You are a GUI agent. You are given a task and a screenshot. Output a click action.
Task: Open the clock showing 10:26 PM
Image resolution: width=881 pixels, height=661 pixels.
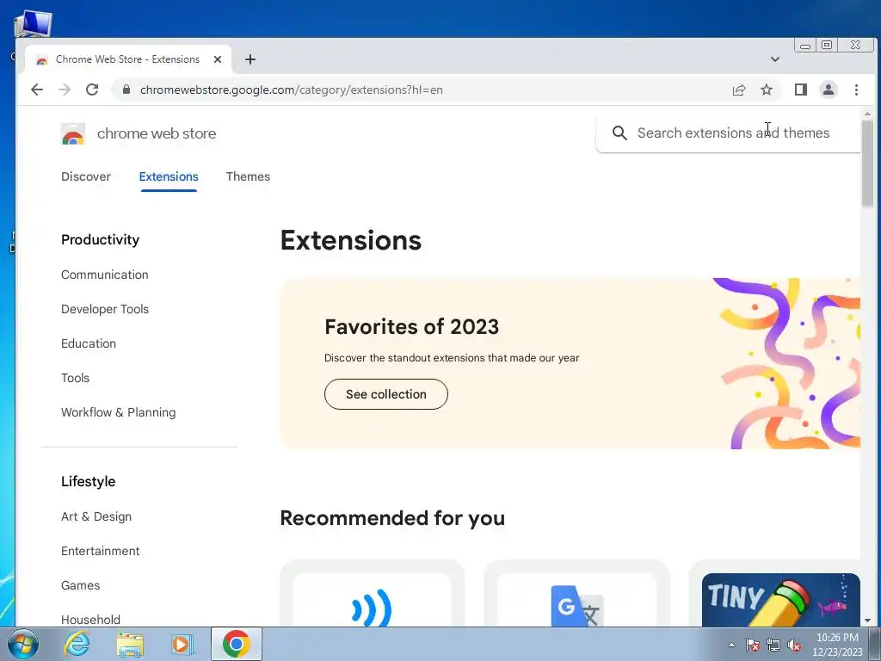pyautogui.click(x=837, y=645)
